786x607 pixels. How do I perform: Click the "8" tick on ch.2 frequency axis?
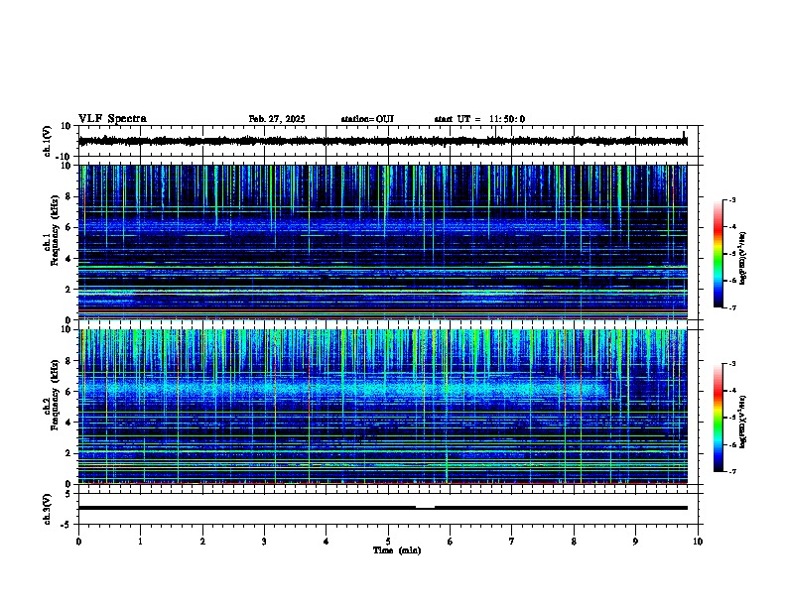tap(69, 361)
